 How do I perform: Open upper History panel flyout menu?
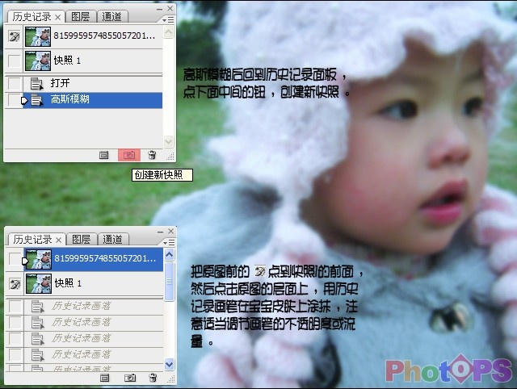(x=168, y=19)
